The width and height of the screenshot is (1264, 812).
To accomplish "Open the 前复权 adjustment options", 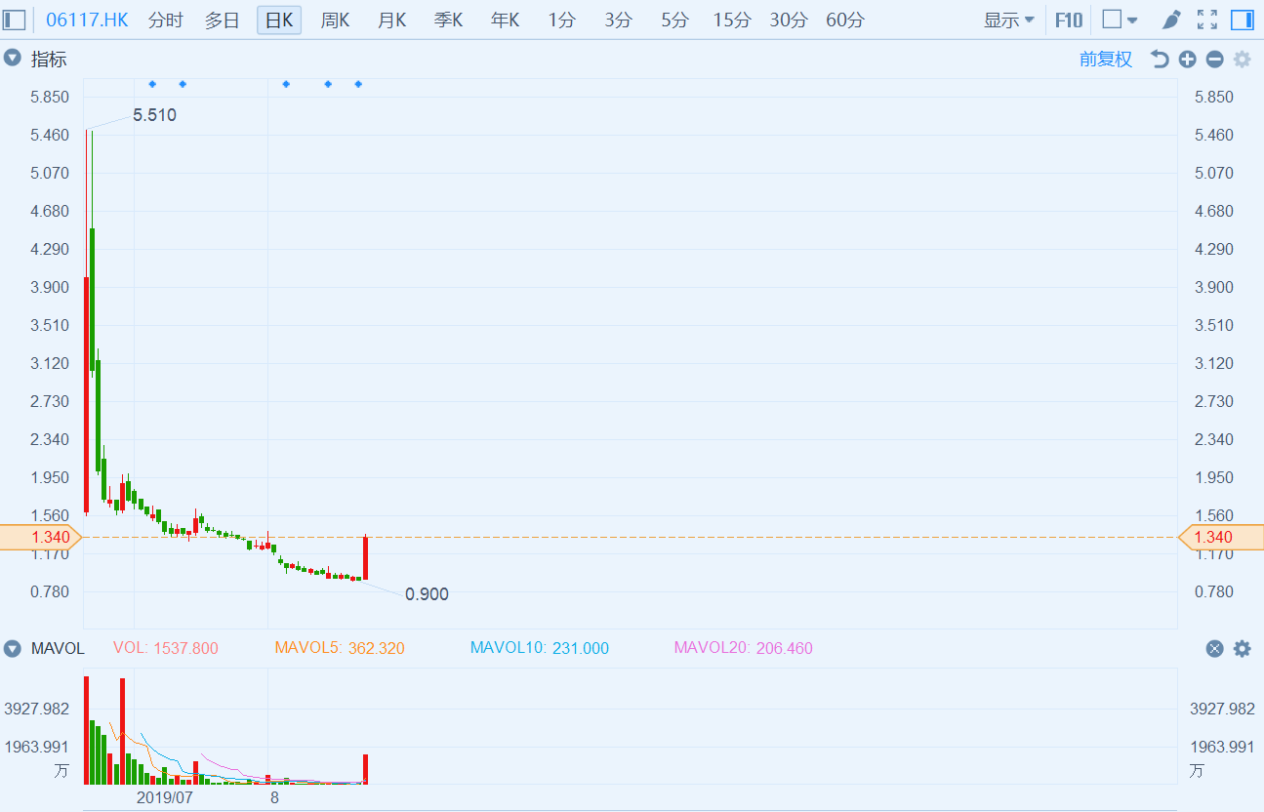I will tap(1106, 60).
